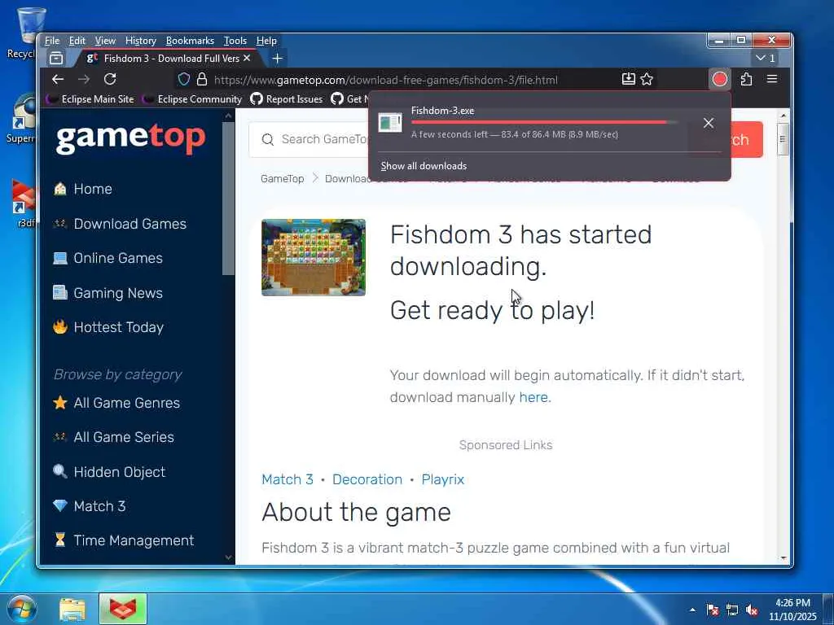
Task: Open Eclipse Main Site bookmark
Action: 90,98
